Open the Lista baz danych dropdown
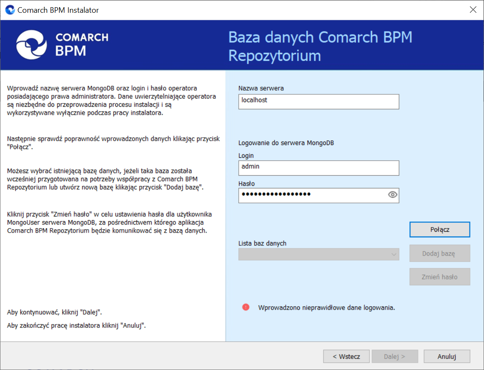 pos(318,254)
